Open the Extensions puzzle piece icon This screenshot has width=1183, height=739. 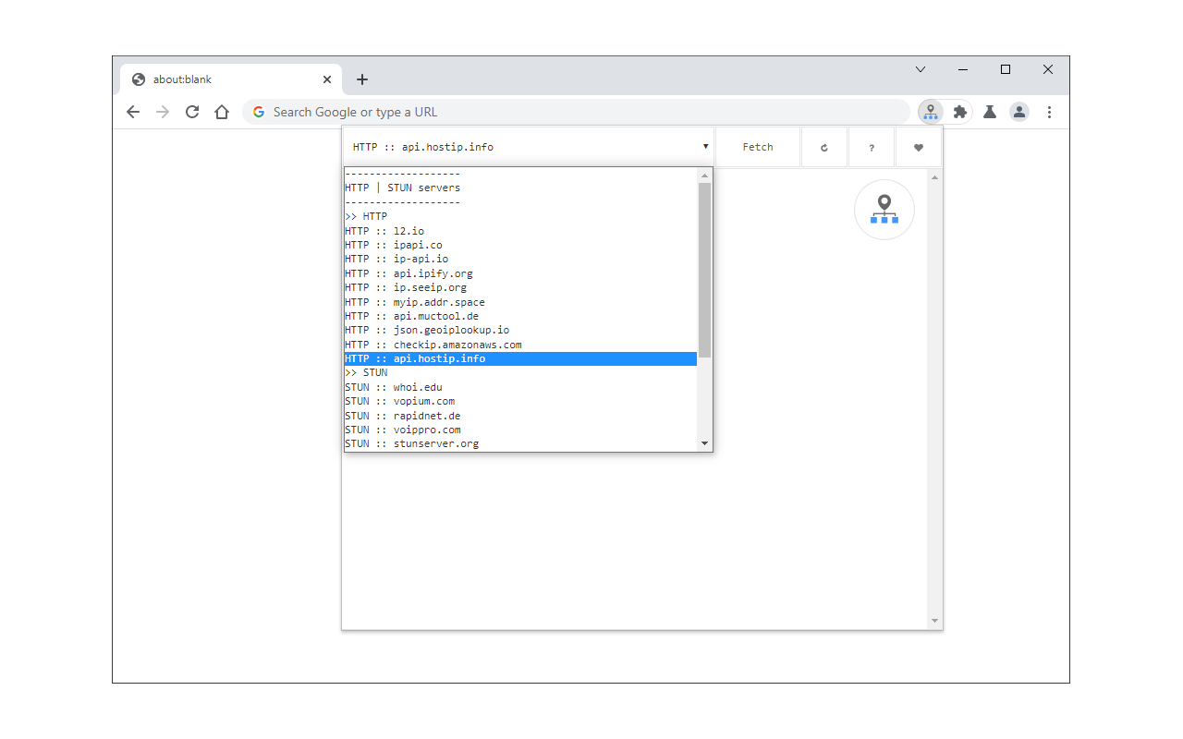[x=960, y=111]
